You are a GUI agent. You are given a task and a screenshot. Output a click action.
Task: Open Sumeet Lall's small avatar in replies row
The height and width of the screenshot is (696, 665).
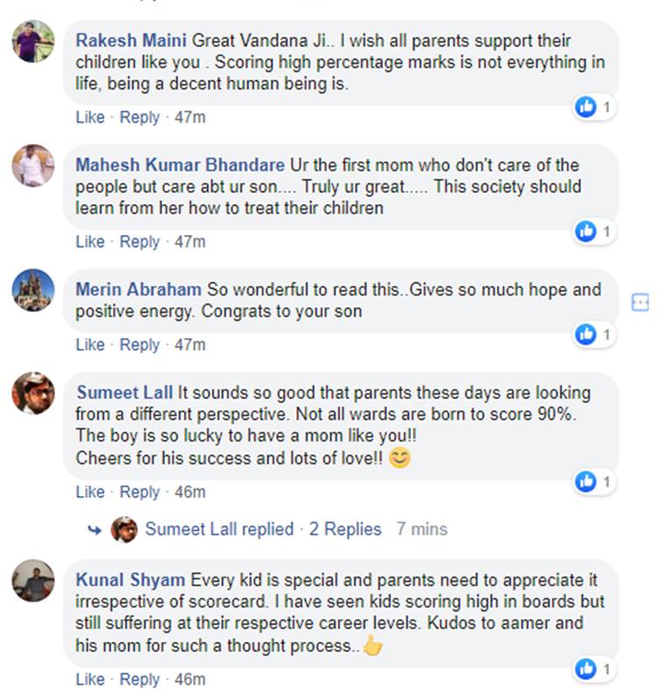(x=124, y=529)
